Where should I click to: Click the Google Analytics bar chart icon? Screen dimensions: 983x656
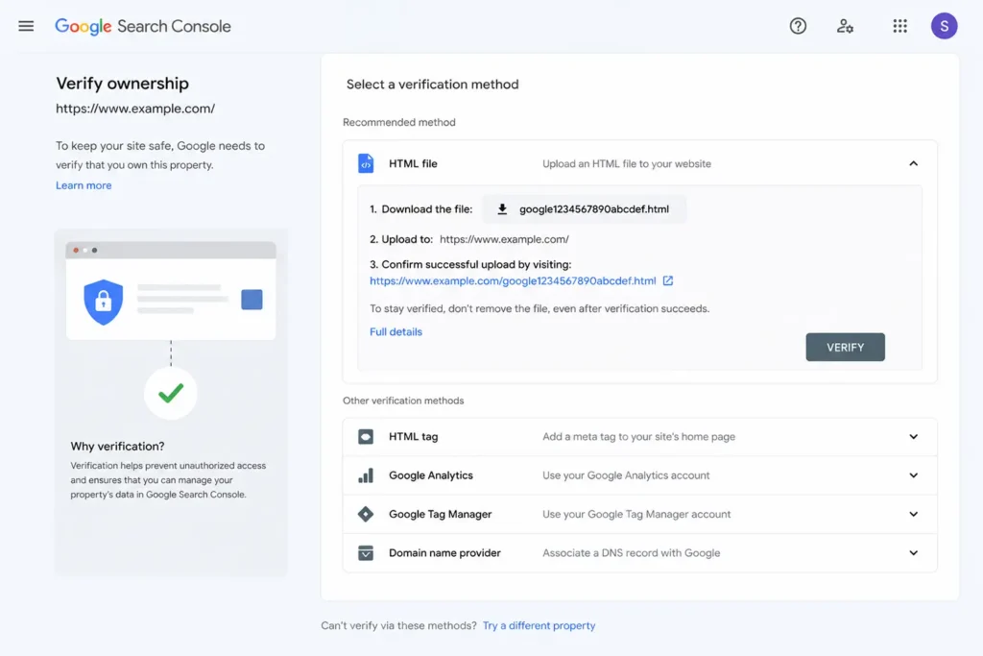(x=366, y=475)
